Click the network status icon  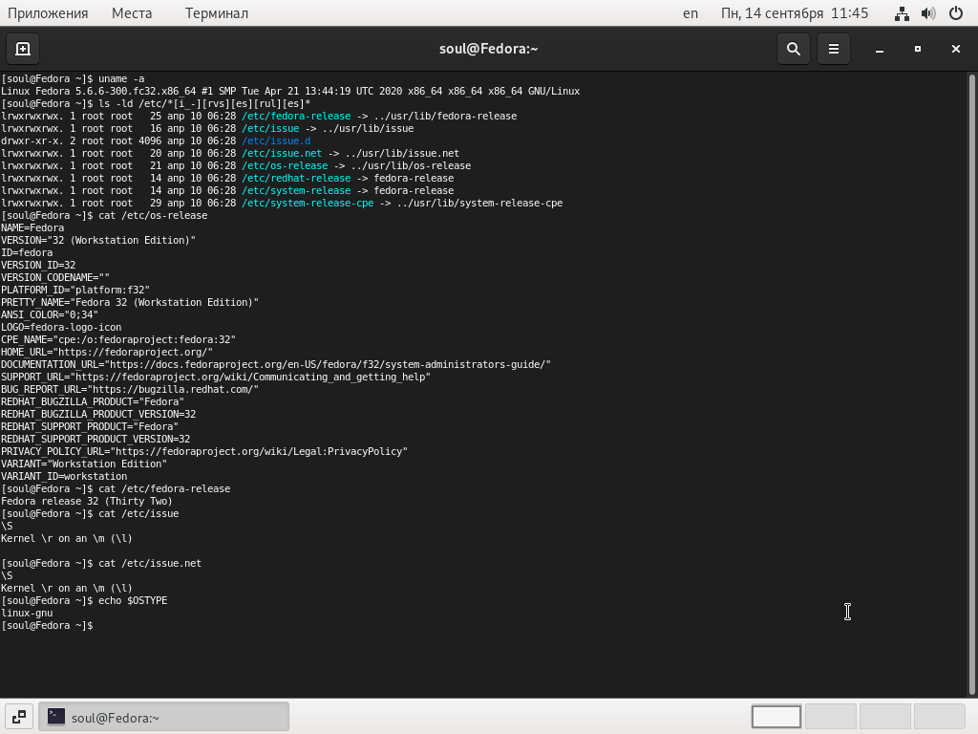[x=902, y=13]
